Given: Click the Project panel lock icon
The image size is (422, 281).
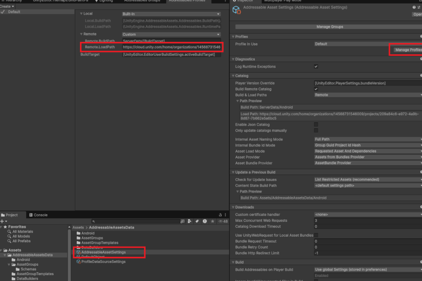Looking at the screenshot, I should point(220,215).
